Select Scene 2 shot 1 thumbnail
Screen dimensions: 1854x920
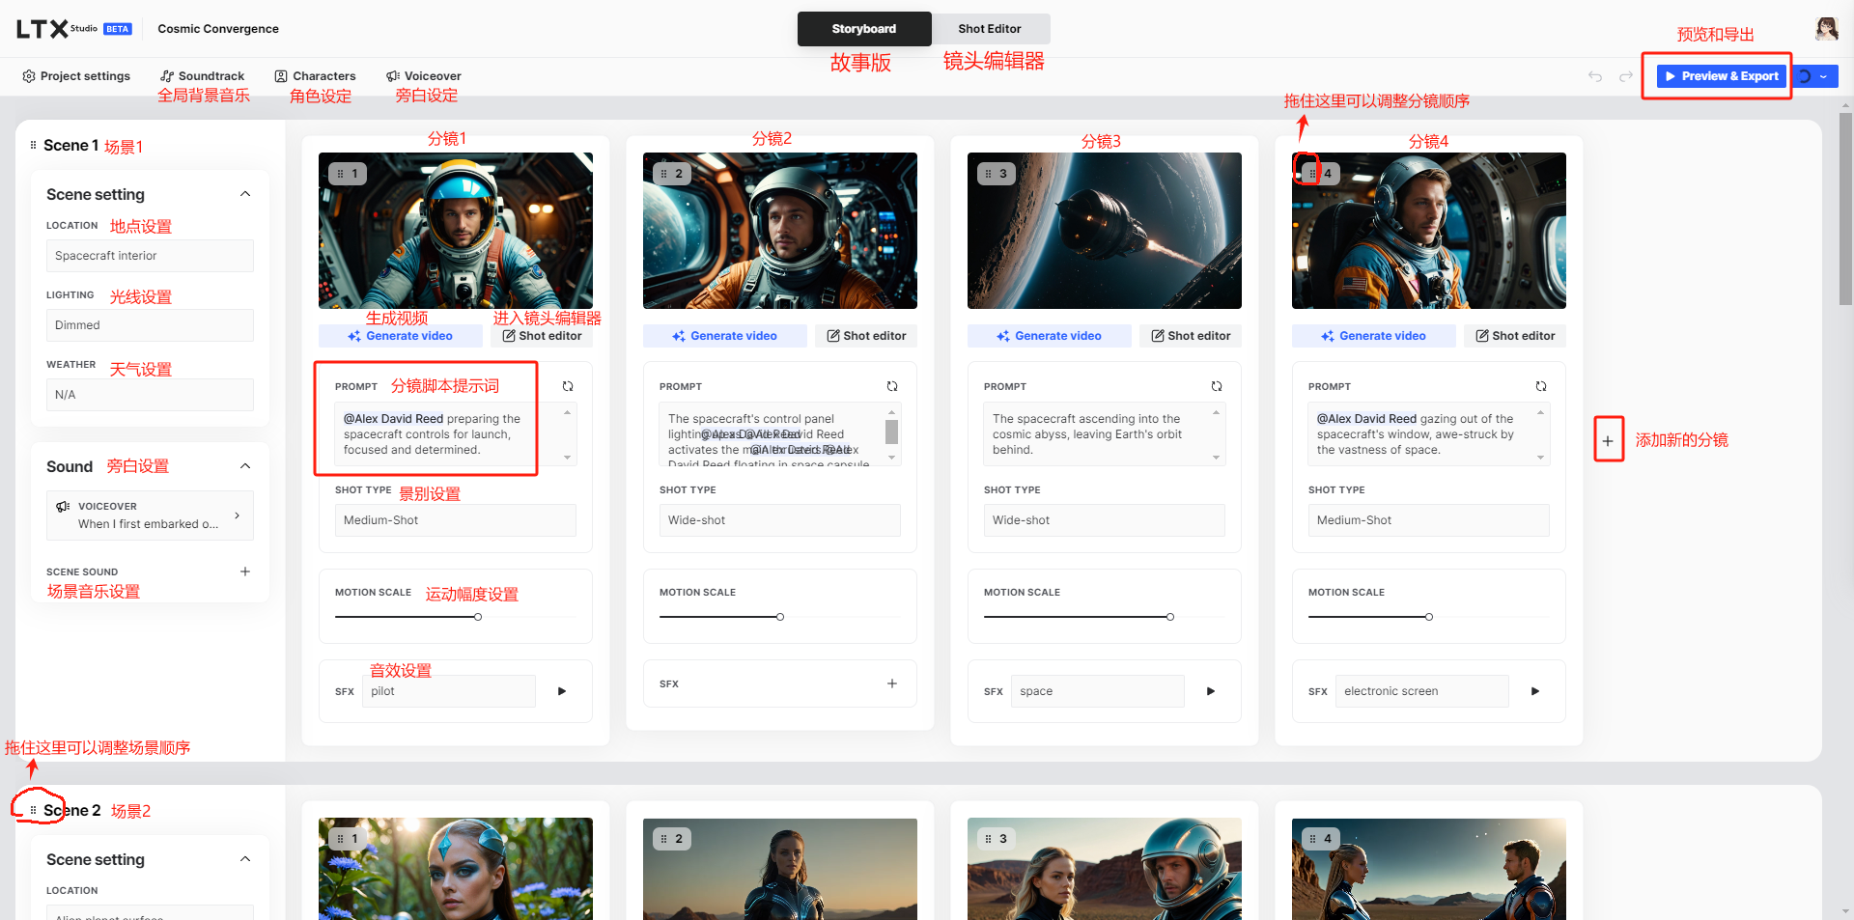(x=456, y=869)
